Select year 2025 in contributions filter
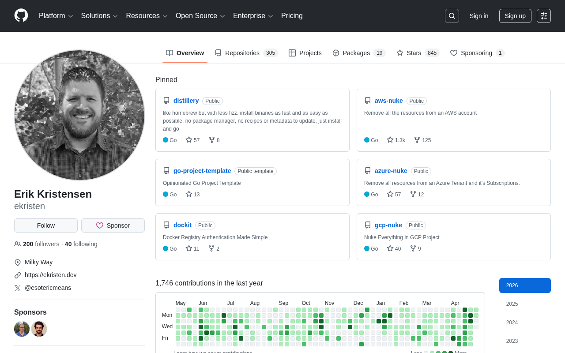The height and width of the screenshot is (353, 565). [512, 304]
